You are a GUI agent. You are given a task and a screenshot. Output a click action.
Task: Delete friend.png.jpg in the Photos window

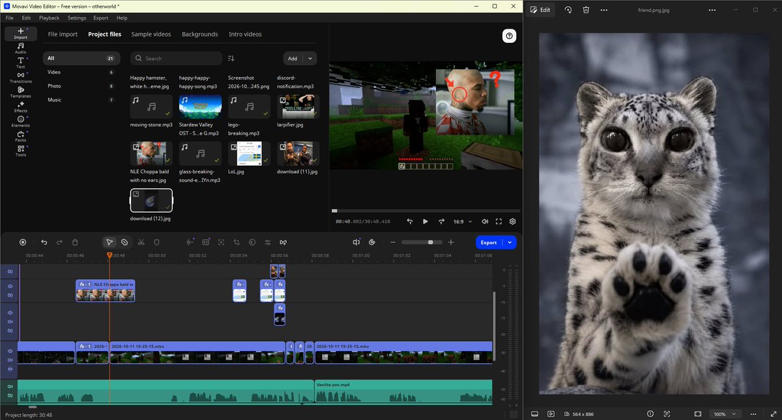coord(586,10)
